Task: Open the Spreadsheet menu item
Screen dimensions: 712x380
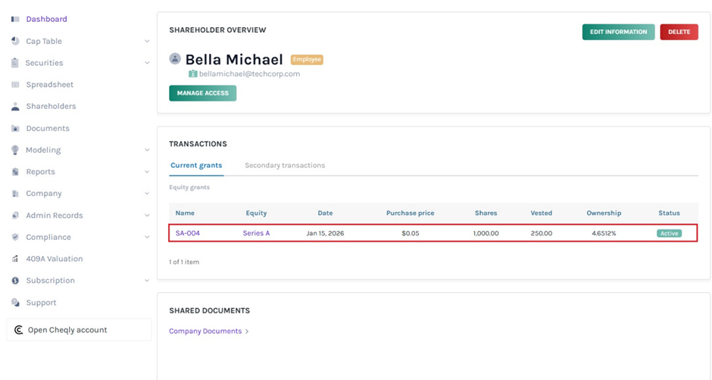Action: click(49, 85)
